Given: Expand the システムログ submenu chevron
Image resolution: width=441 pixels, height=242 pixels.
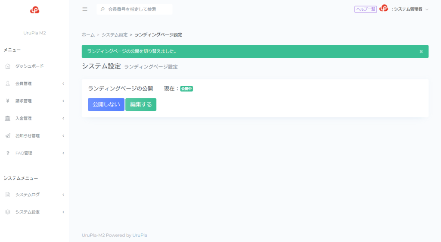Looking at the screenshot, I should pos(63,195).
